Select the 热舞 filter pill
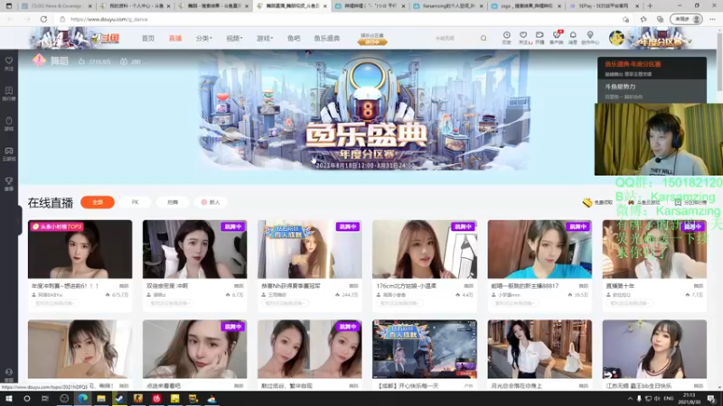 173,202
